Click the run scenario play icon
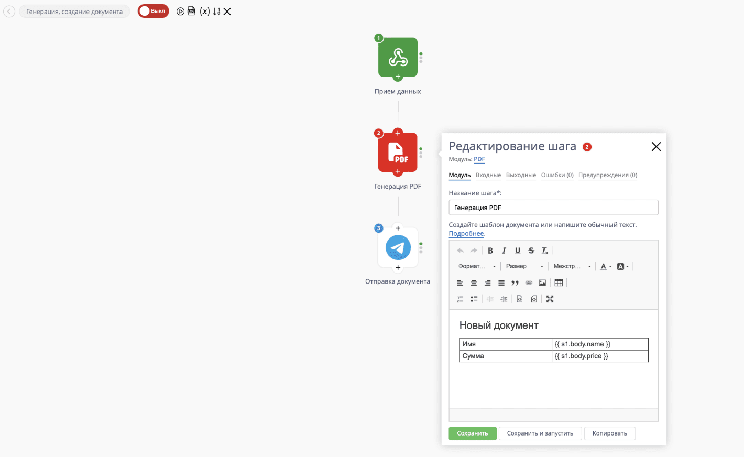Viewport: 744px width, 457px height. click(x=180, y=12)
